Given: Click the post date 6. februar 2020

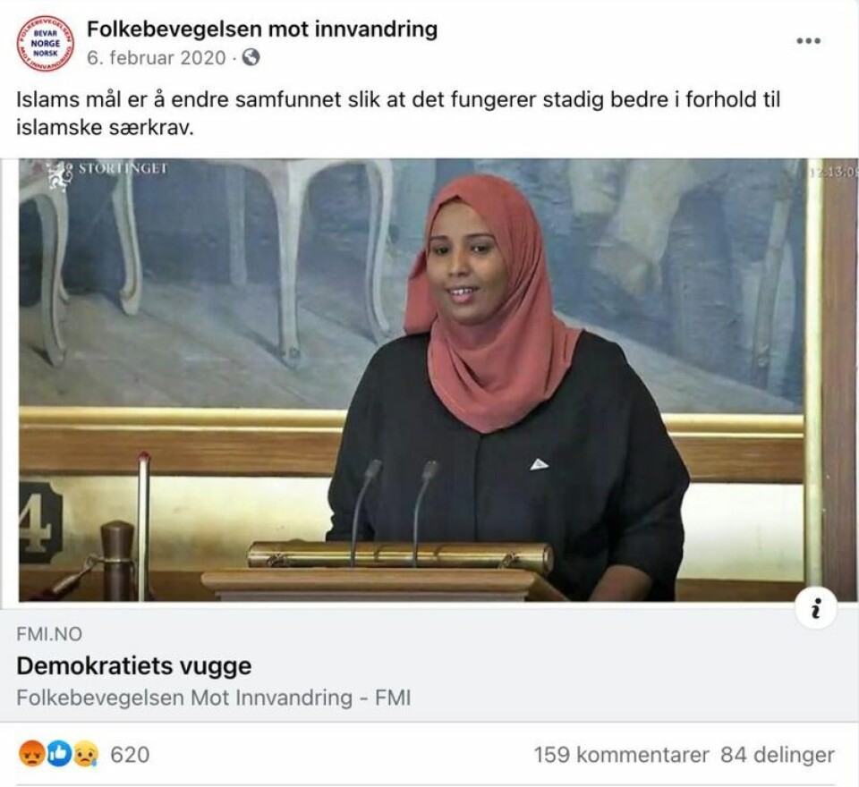Looking at the screenshot, I should pos(156,57).
